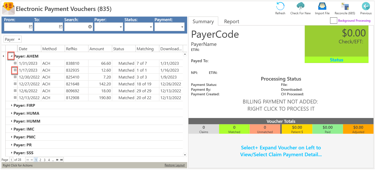
Task: Click the Import File icon
Action: coord(322,6)
